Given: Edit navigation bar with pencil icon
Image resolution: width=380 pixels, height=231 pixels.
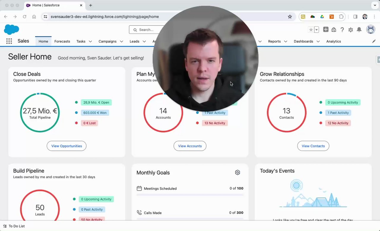Looking at the screenshot, I should [x=374, y=41].
